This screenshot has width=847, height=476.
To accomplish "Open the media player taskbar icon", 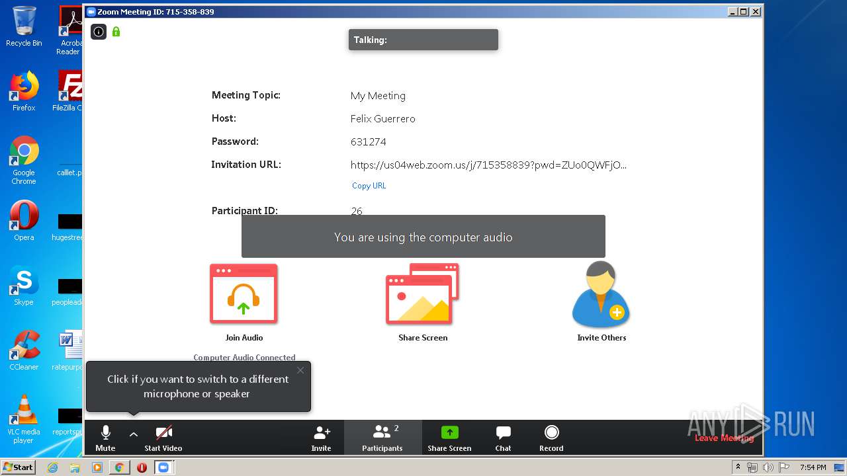I will tap(97, 467).
